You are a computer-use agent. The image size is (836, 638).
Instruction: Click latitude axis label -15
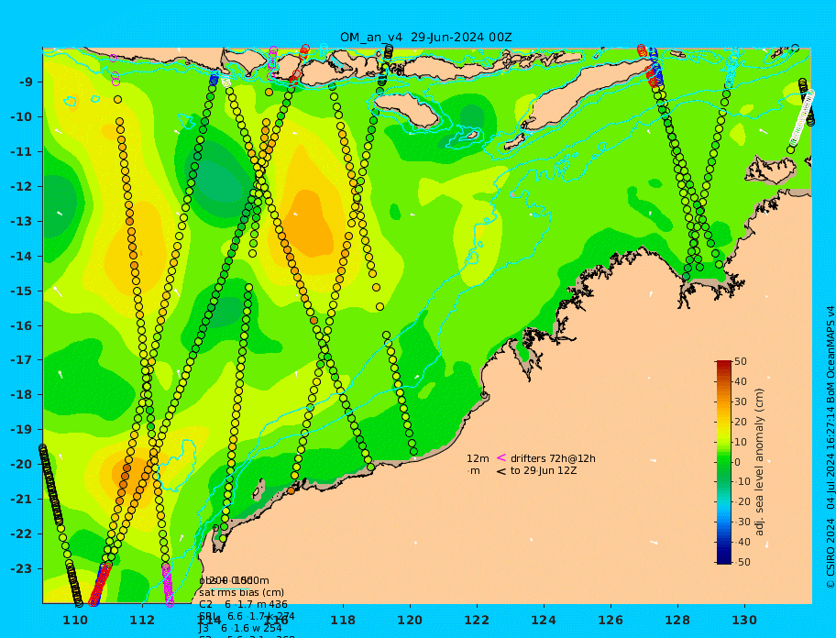tap(21, 291)
